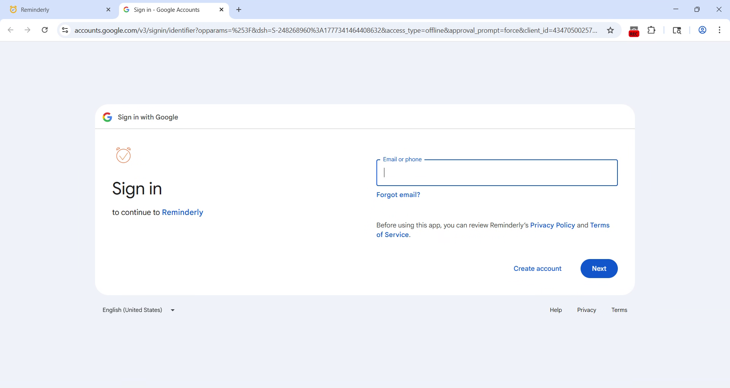
Task: Open the Terms of Service link
Action: point(493,230)
